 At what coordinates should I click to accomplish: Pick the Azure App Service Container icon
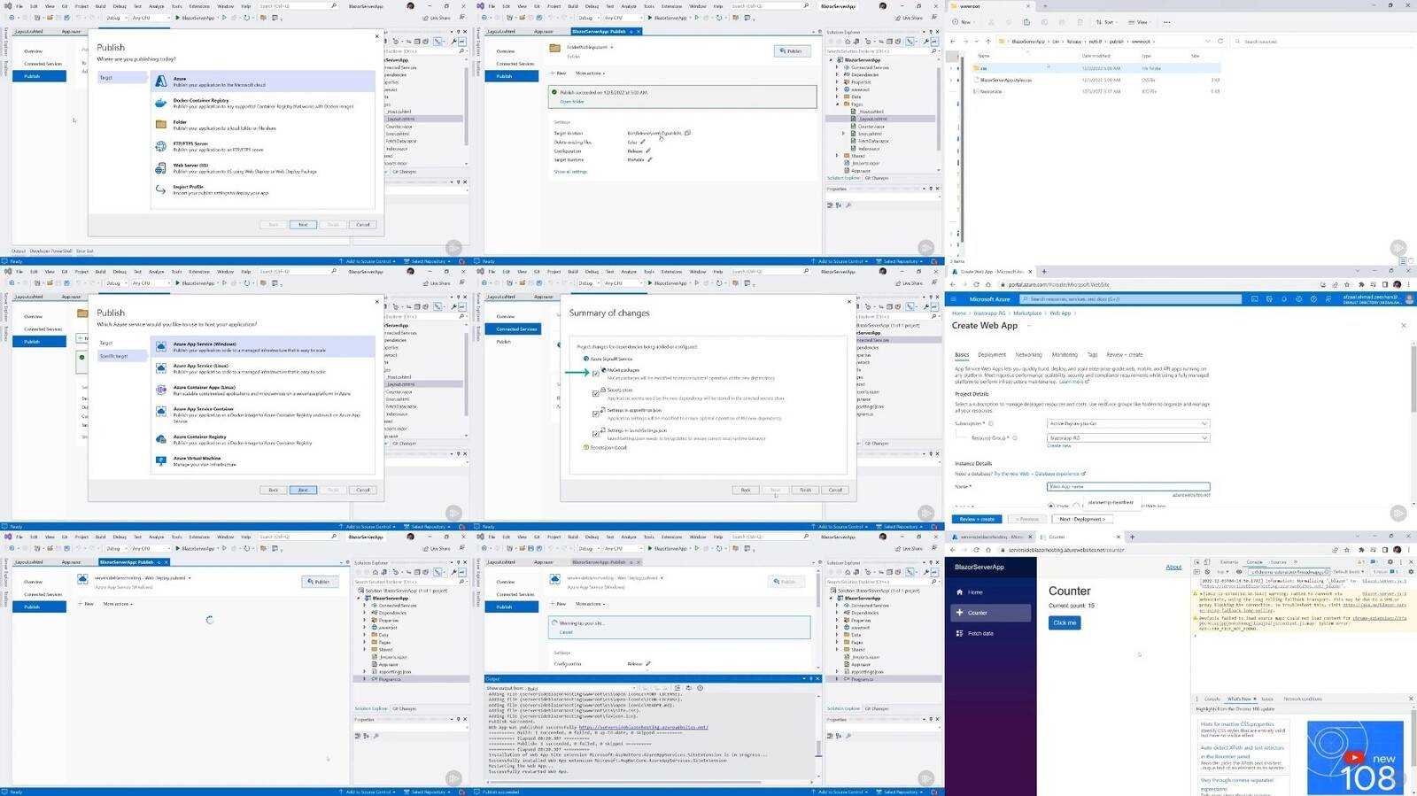(x=161, y=412)
